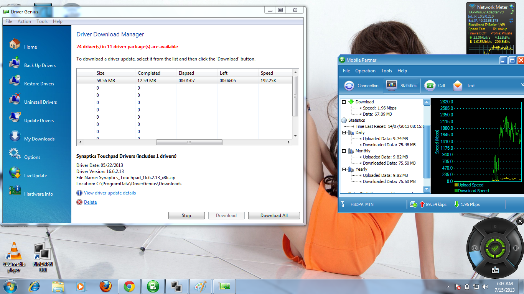
Task: Click vertical scrollbar thumb in download list
Action: [295, 96]
